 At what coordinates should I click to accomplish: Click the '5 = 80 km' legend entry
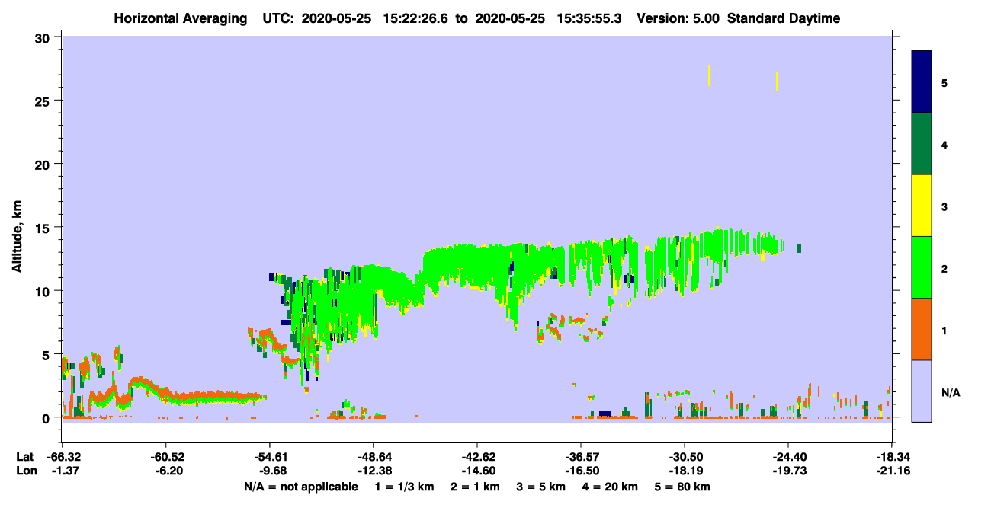pyautogui.click(x=683, y=487)
